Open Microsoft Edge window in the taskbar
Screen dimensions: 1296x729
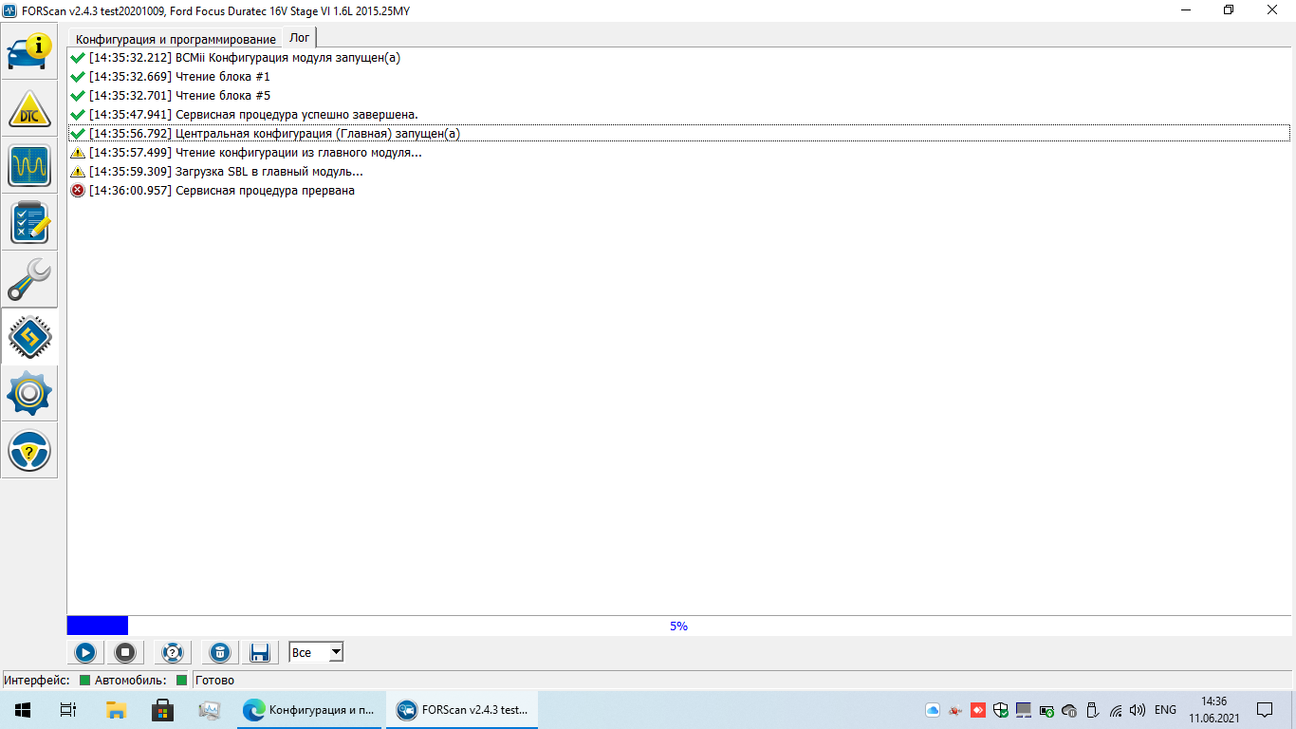(309, 710)
